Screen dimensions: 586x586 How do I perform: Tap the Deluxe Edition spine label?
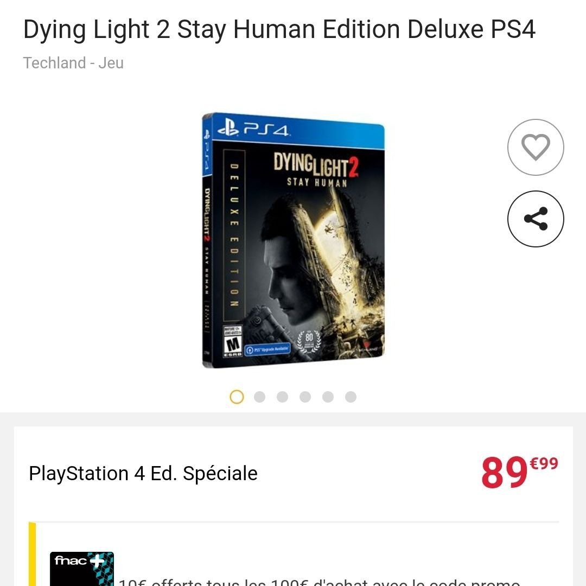234,235
